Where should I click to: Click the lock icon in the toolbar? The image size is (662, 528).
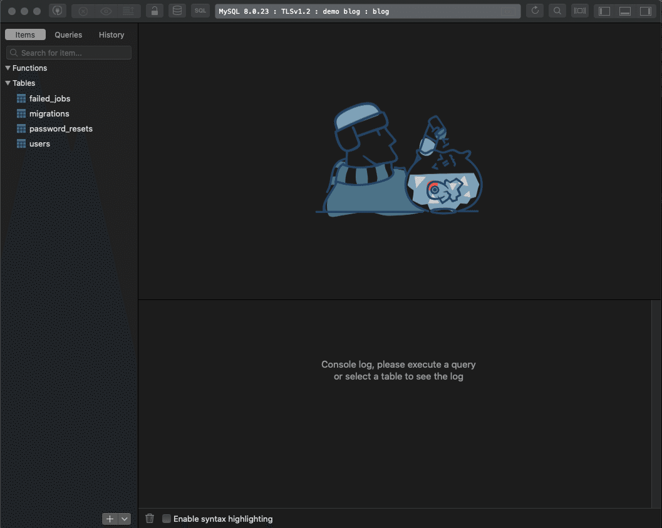point(155,11)
